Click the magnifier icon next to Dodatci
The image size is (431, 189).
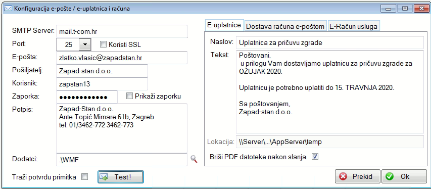point(194,159)
